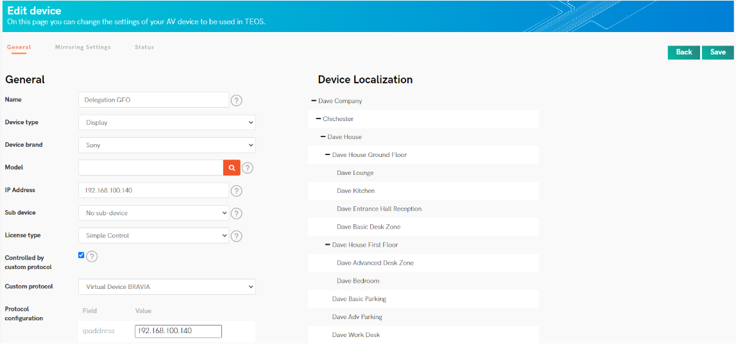
Task: Click the help icon beside Model search
Action: tap(248, 168)
